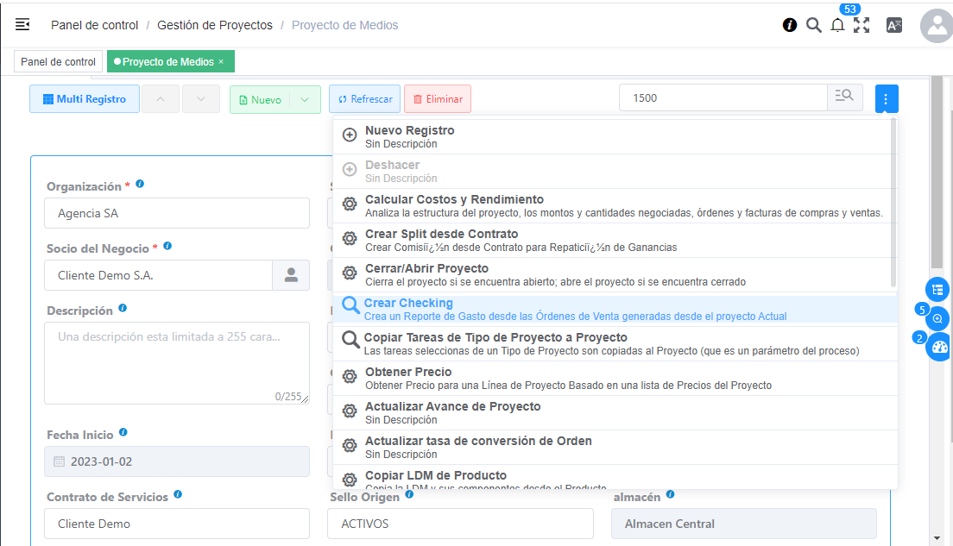Expand the Nuevo dropdown arrow
Image resolution: width=953 pixels, height=546 pixels.
[305, 99]
